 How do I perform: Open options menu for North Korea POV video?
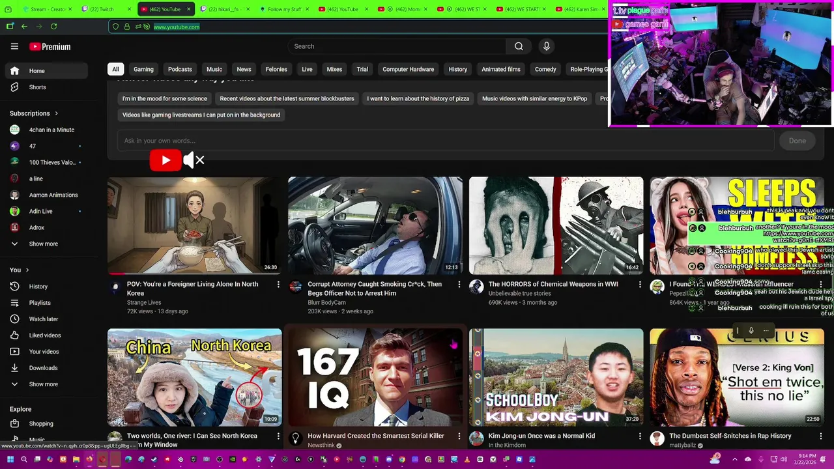(x=278, y=285)
